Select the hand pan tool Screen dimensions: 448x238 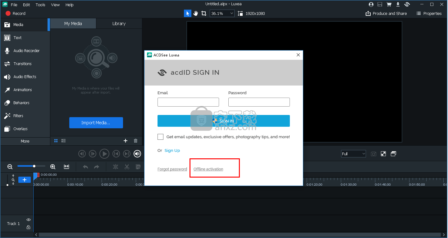(195, 13)
